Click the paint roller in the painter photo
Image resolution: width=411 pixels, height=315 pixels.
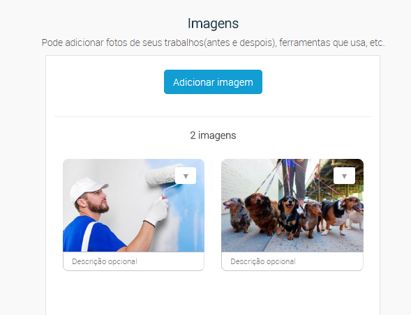[x=163, y=175]
